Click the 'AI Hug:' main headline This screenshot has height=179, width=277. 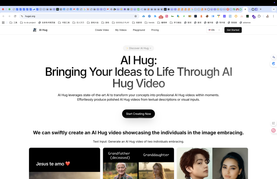pos(138,61)
